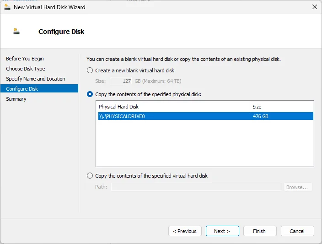Viewport: 322px width, 244px height.
Task: Cancel the wizard
Action: pos(297,231)
